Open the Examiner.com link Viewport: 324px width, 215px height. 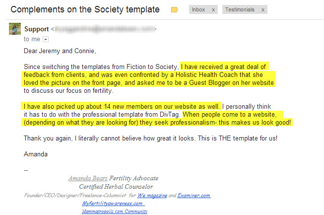(194, 195)
